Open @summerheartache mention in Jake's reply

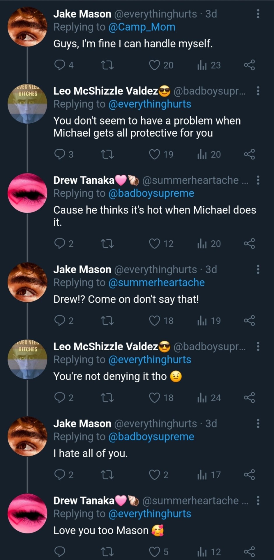click(x=156, y=283)
